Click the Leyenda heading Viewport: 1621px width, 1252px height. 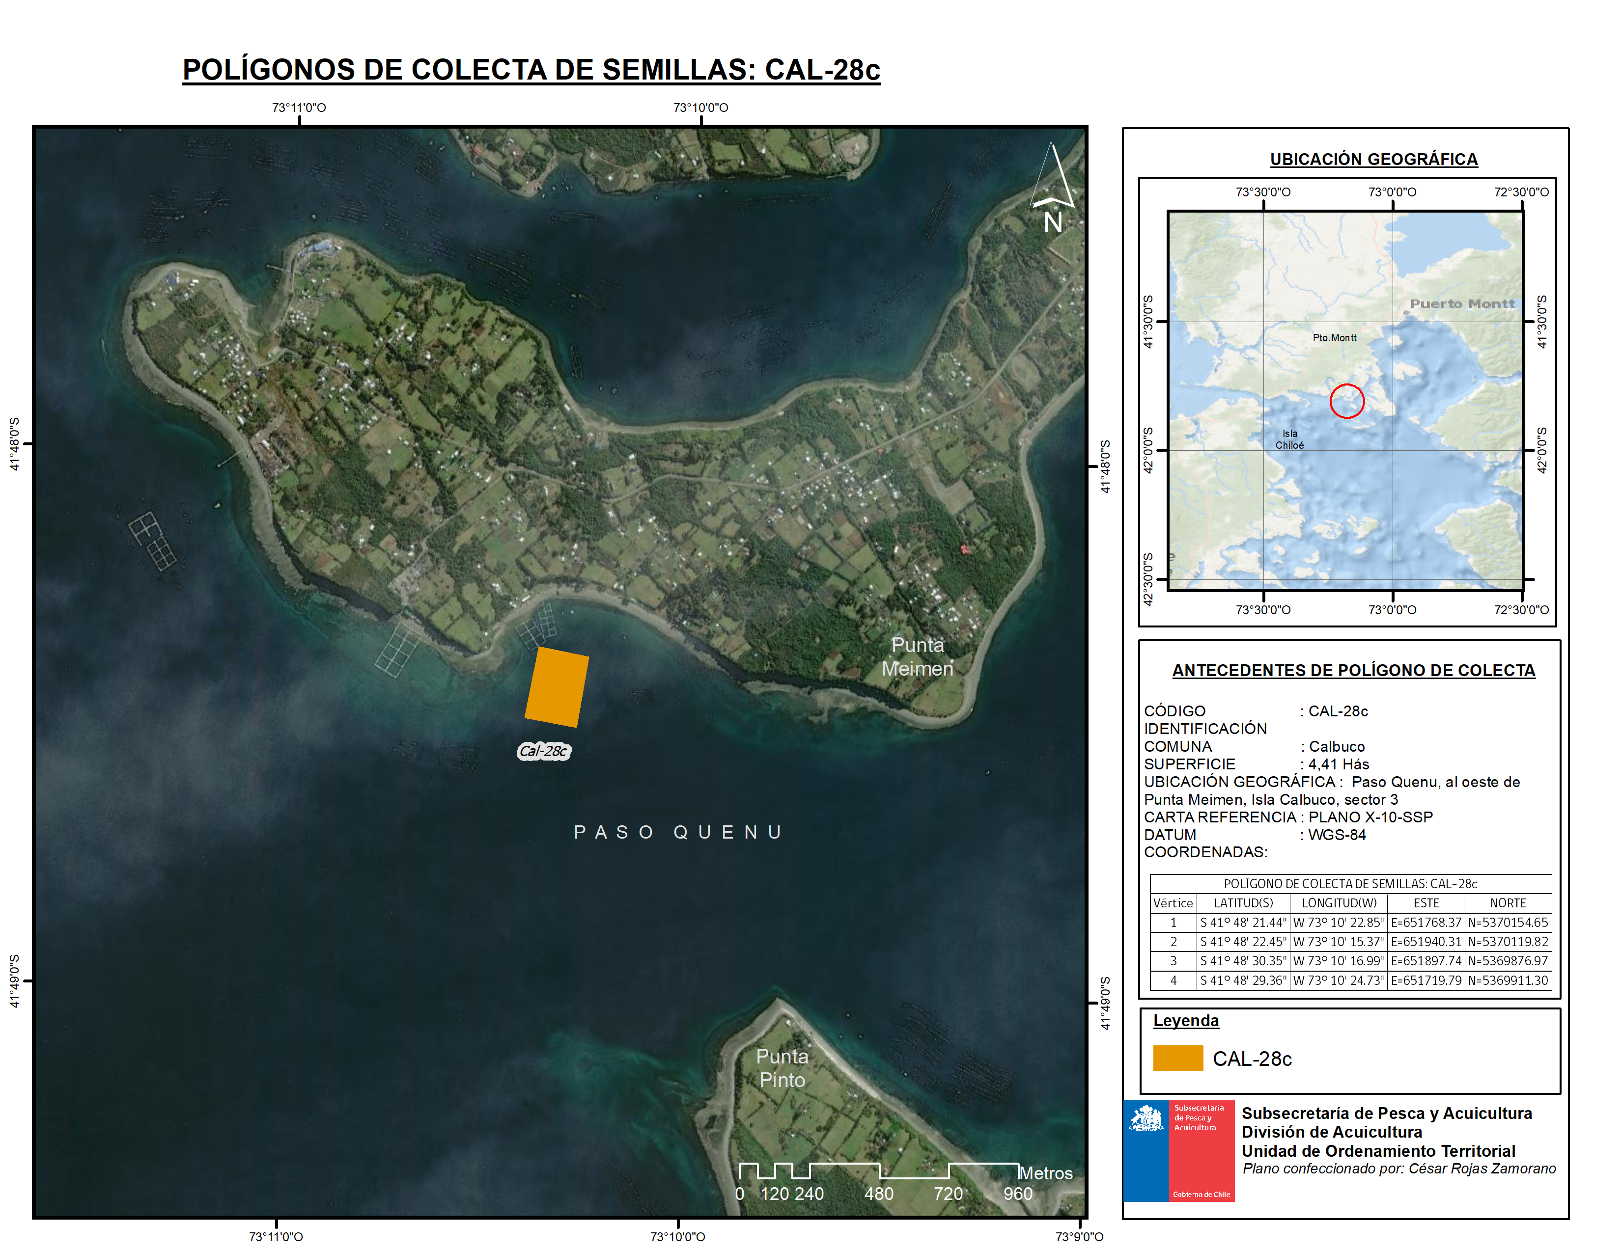(x=1185, y=1021)
